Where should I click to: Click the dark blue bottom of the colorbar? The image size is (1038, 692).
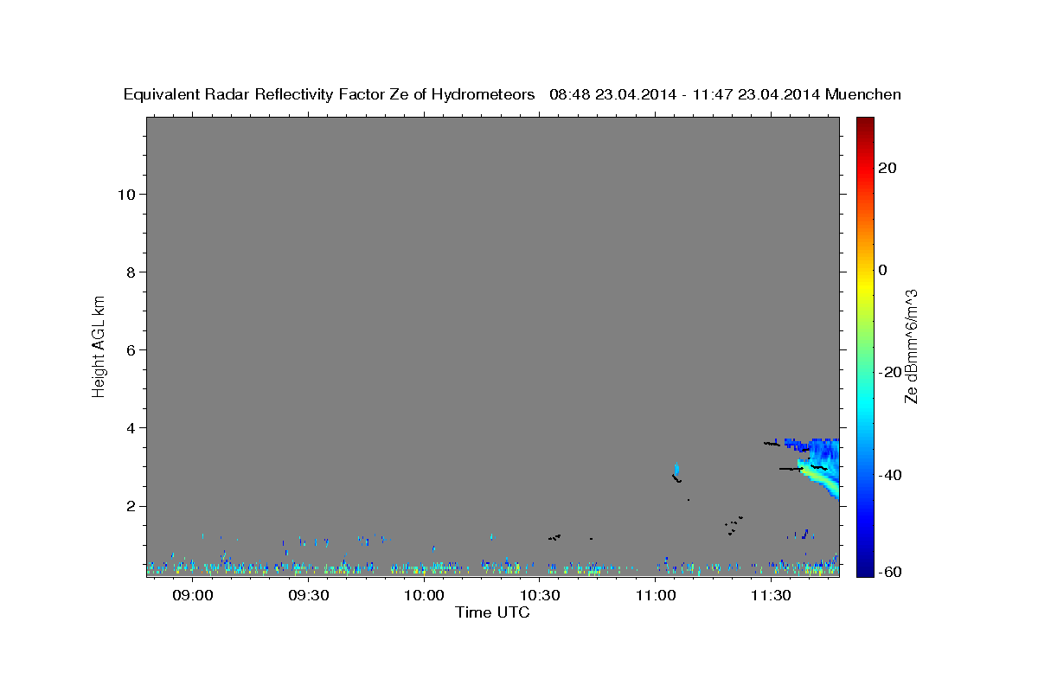click(864, 569)
